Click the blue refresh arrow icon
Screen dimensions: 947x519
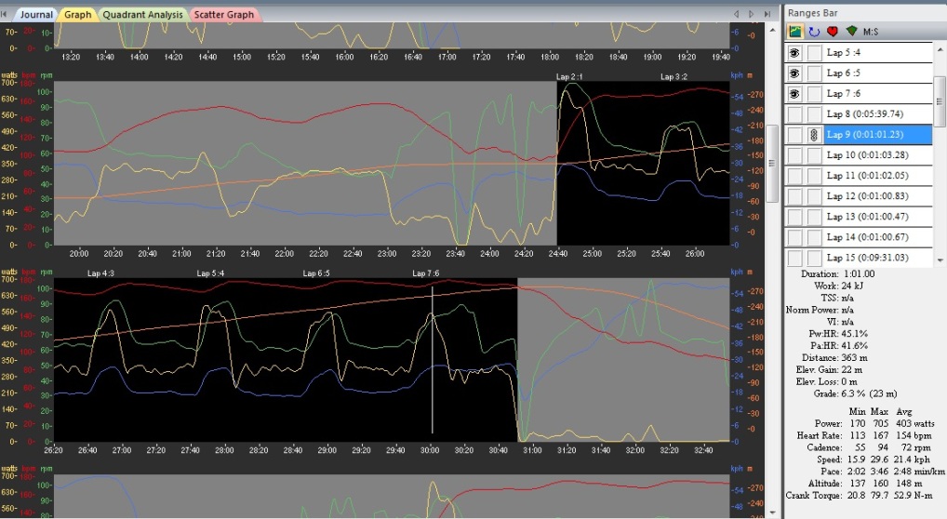point(814,32)
